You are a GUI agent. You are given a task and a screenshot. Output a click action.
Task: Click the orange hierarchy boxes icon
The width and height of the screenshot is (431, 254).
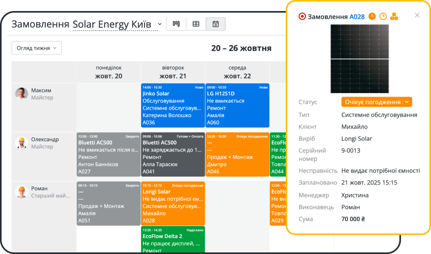394,17
